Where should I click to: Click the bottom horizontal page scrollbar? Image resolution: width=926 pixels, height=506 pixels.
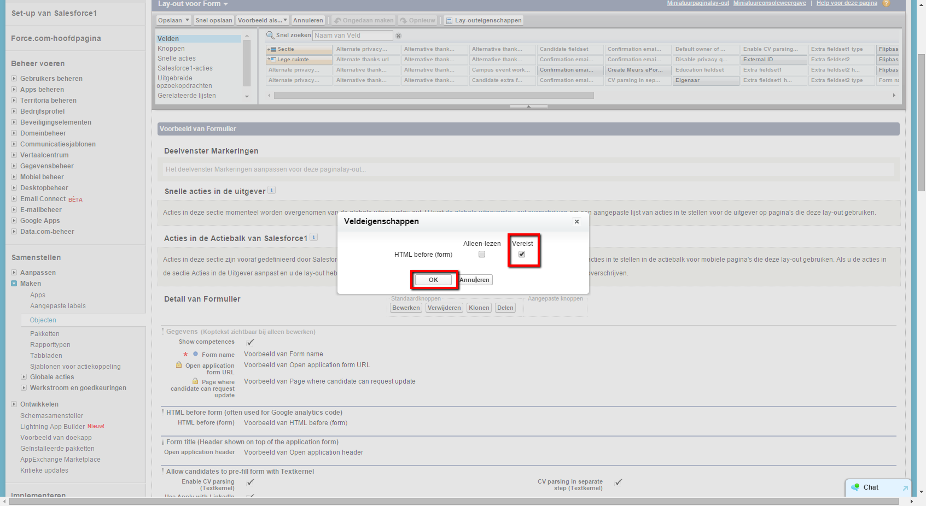(454, 501)
